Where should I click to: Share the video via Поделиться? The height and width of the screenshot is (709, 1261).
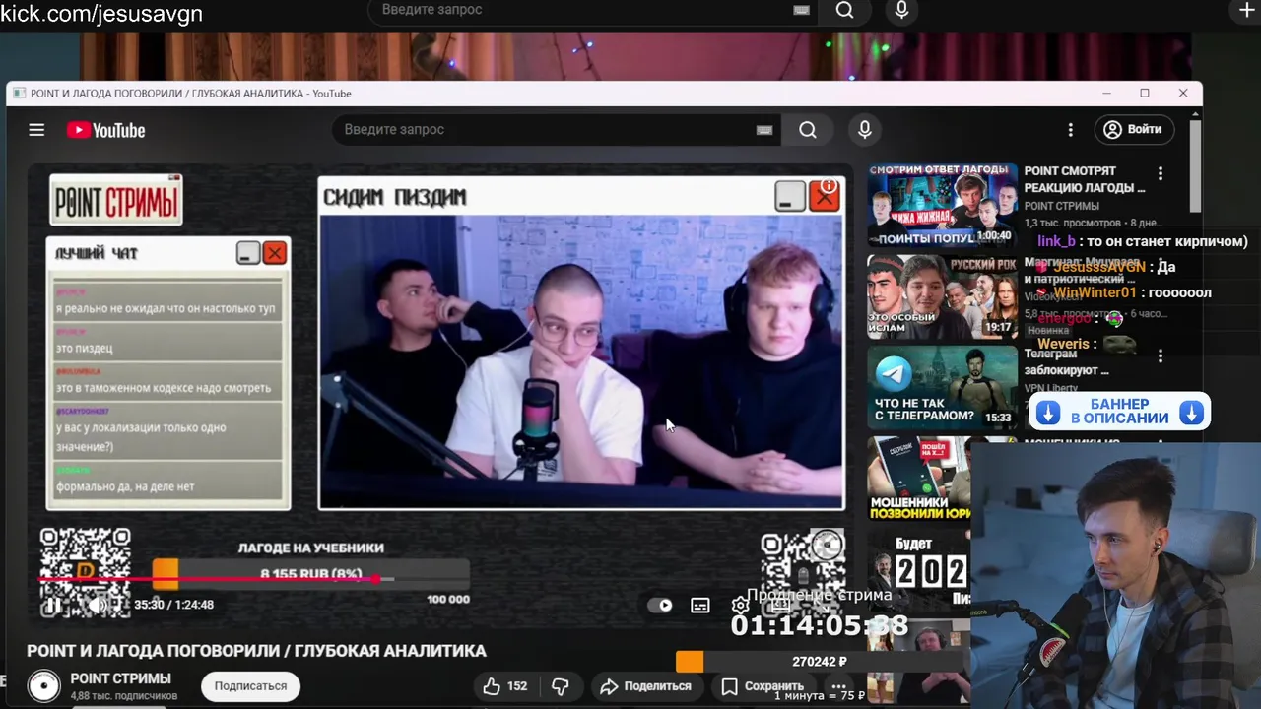[x=645, y=686]
